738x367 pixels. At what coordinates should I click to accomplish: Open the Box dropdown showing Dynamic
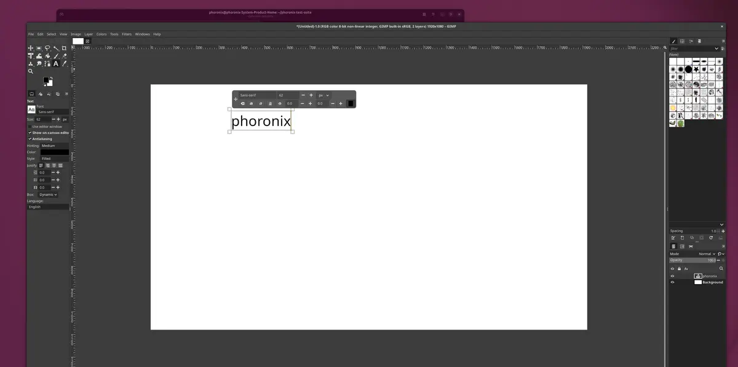[x=48, y=195]
